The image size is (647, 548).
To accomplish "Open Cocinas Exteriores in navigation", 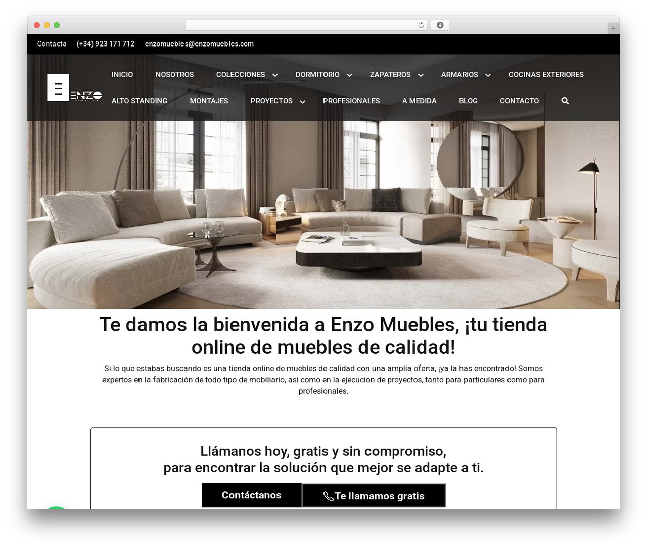I will 546,74.
